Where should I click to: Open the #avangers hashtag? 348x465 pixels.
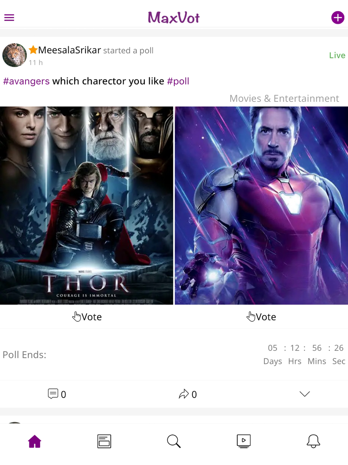click(26, 81)
